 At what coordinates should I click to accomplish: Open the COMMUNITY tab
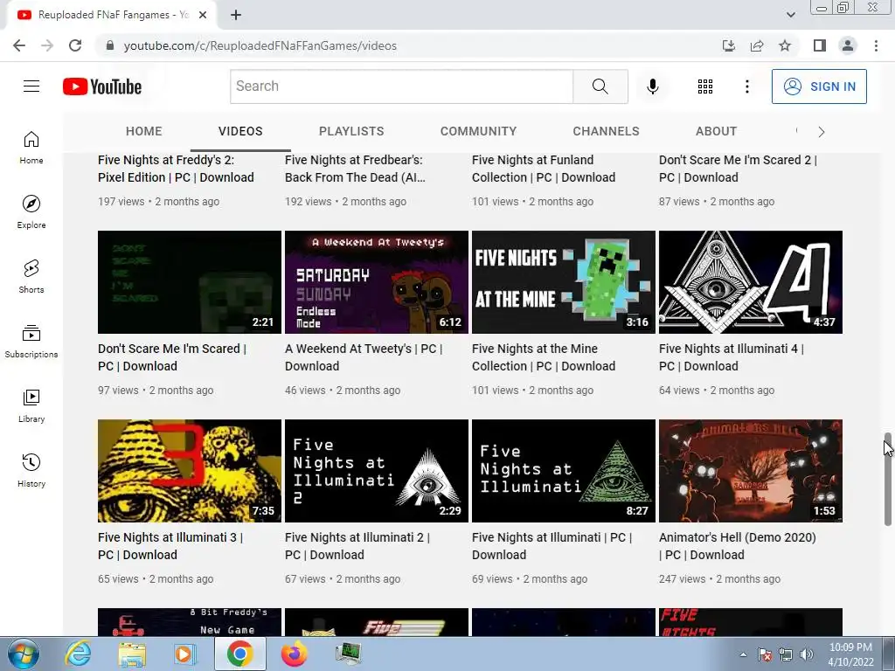coord(478,131)
